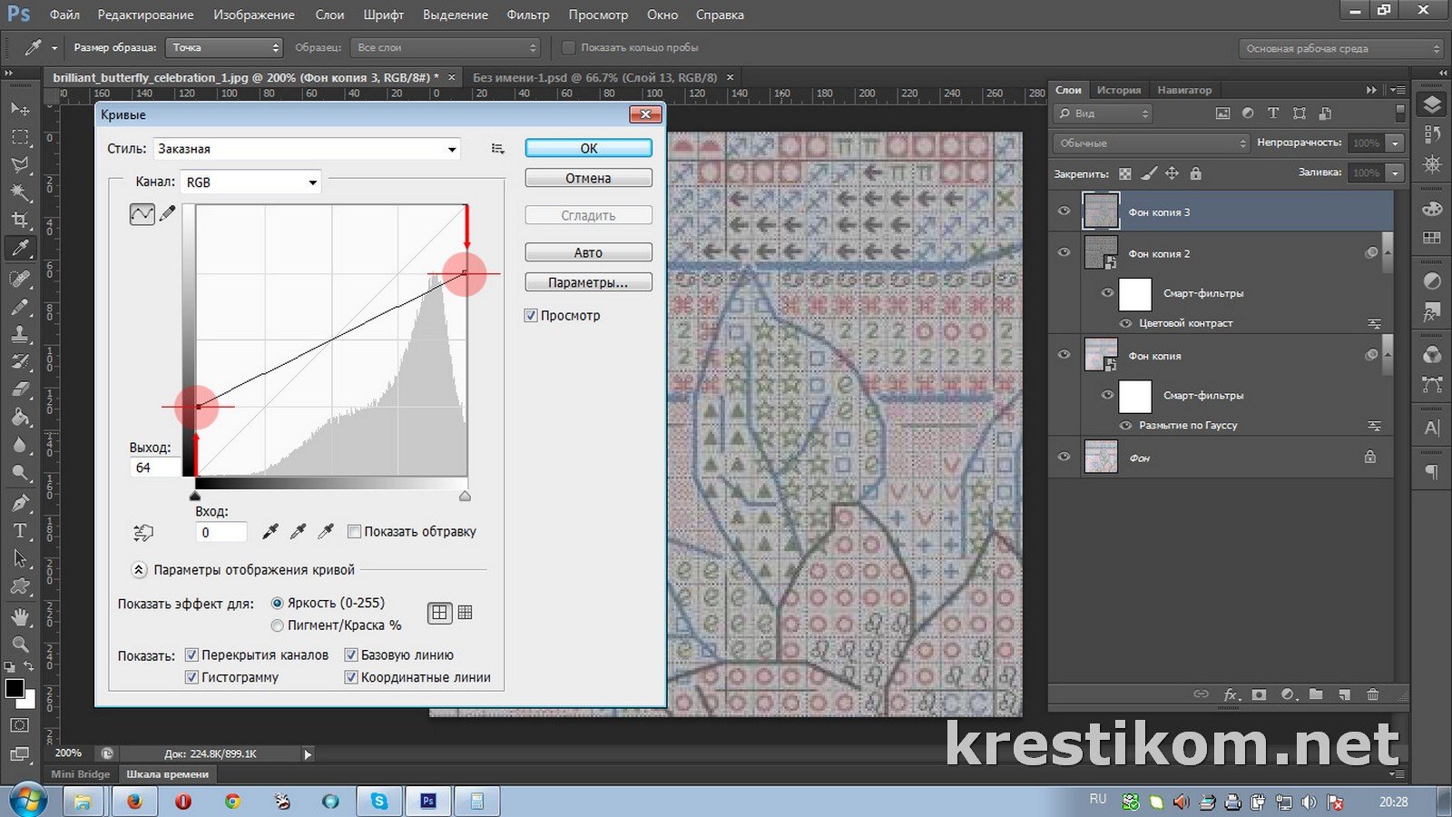Open the Фильтр menu
This screenshot has width=1452, height=817.
(527, 15)
